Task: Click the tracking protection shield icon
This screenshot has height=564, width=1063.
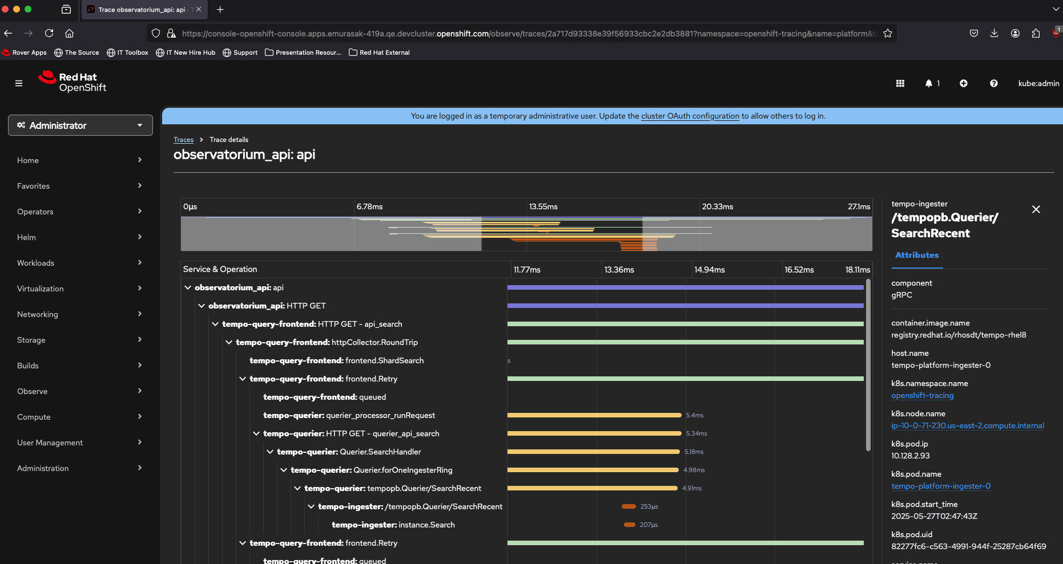Action: click(x=156, y=33)
